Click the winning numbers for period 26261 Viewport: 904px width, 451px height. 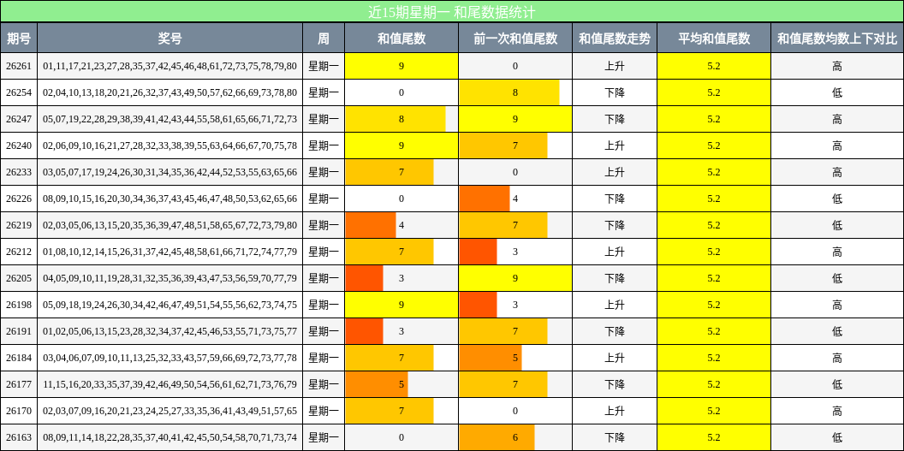pos(170,66)
